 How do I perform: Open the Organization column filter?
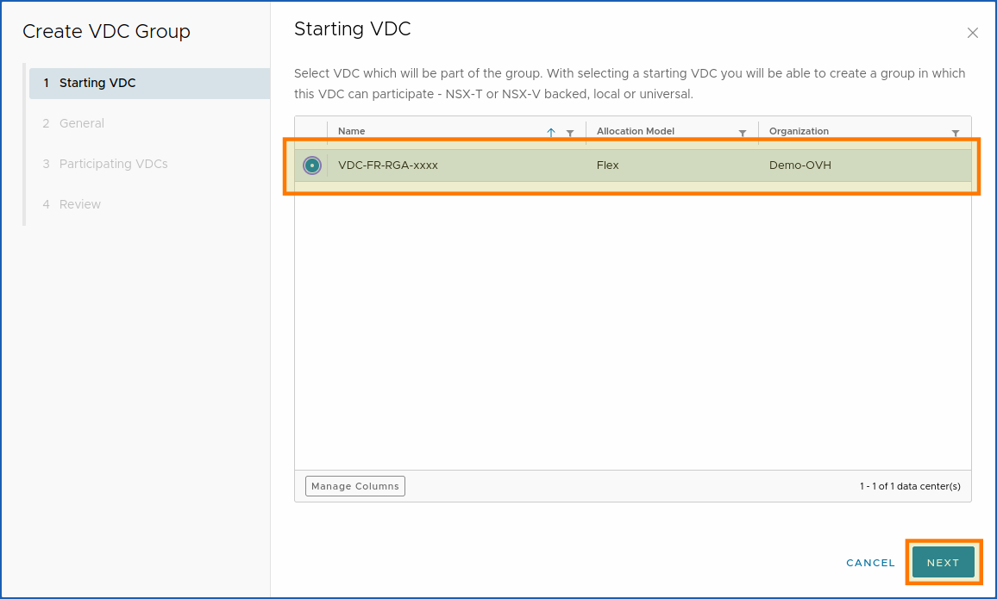956,131
